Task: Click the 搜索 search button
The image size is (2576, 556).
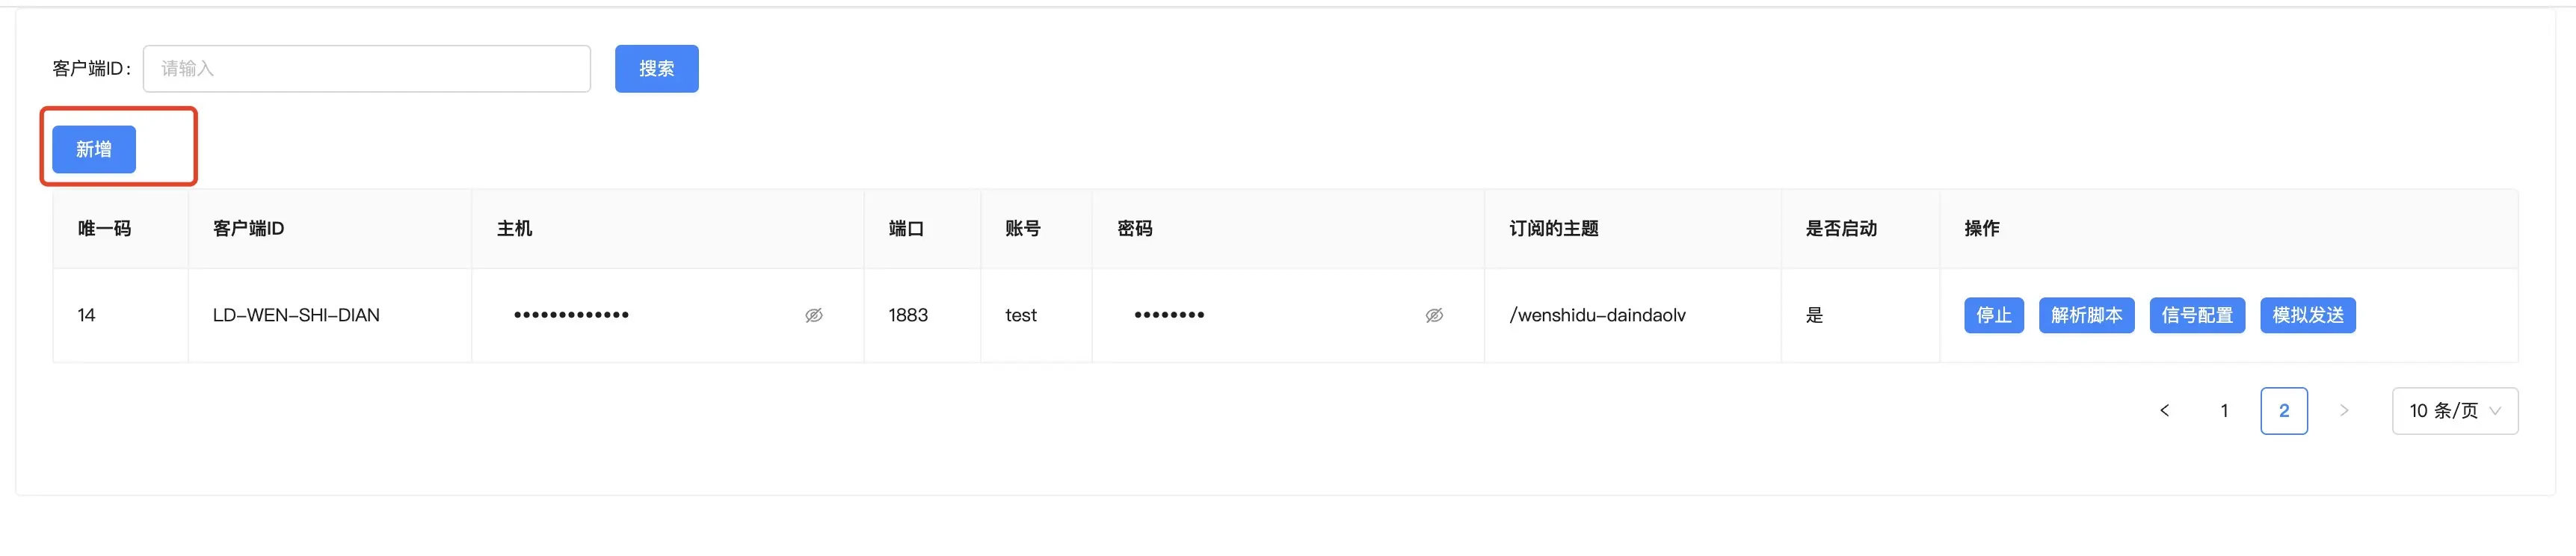Action: [657, 68]
